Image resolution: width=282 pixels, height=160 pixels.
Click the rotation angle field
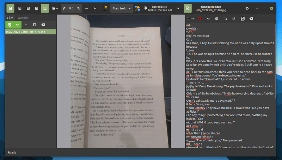[x=71, y=8]
